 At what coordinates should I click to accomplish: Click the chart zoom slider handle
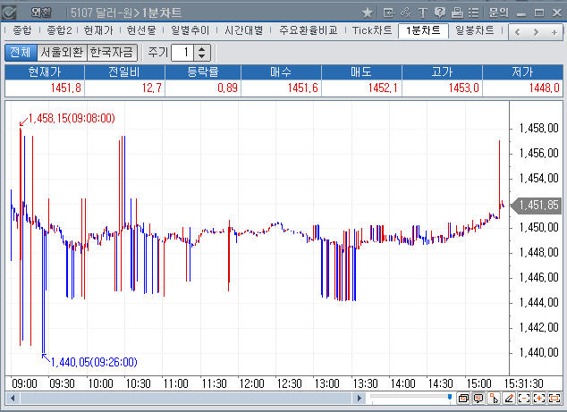tap(450, 398)
